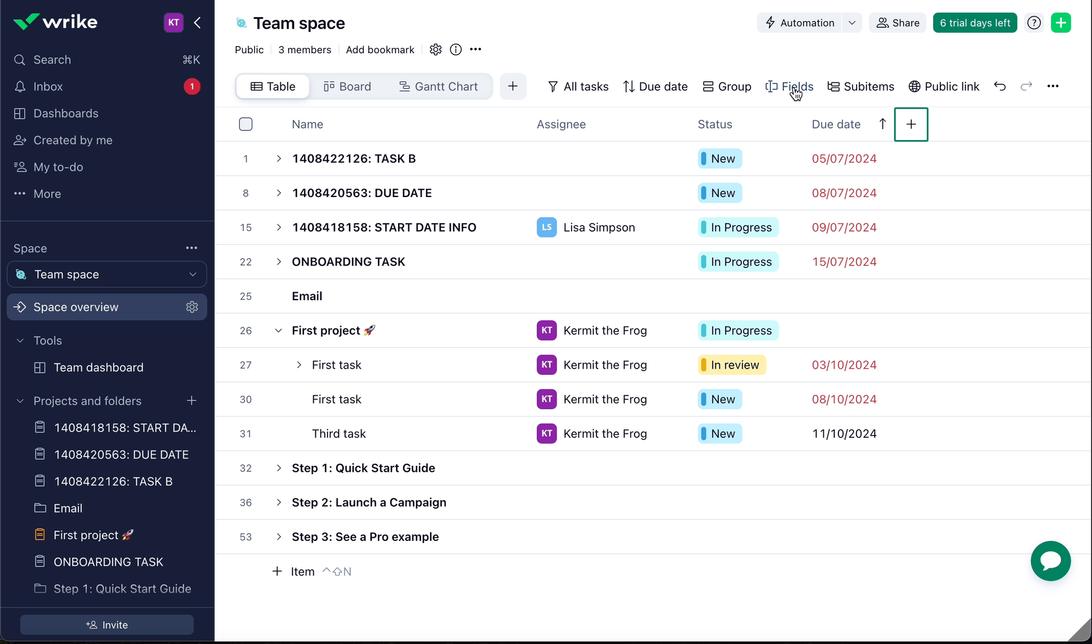Open space settings gear next to bookmark
1092x644 pixels.
436,50
